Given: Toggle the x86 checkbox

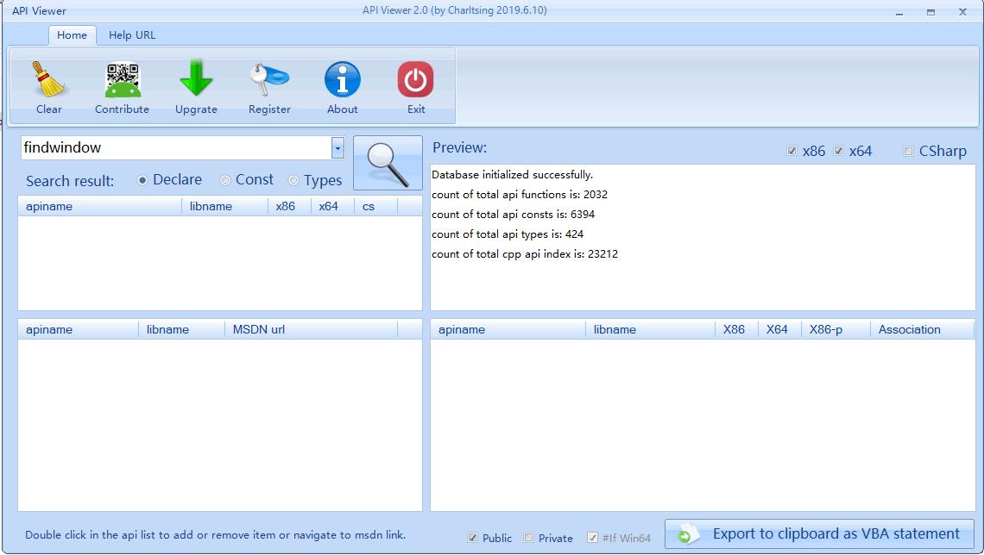Looking at the screenshot, I should coord(792,151).
